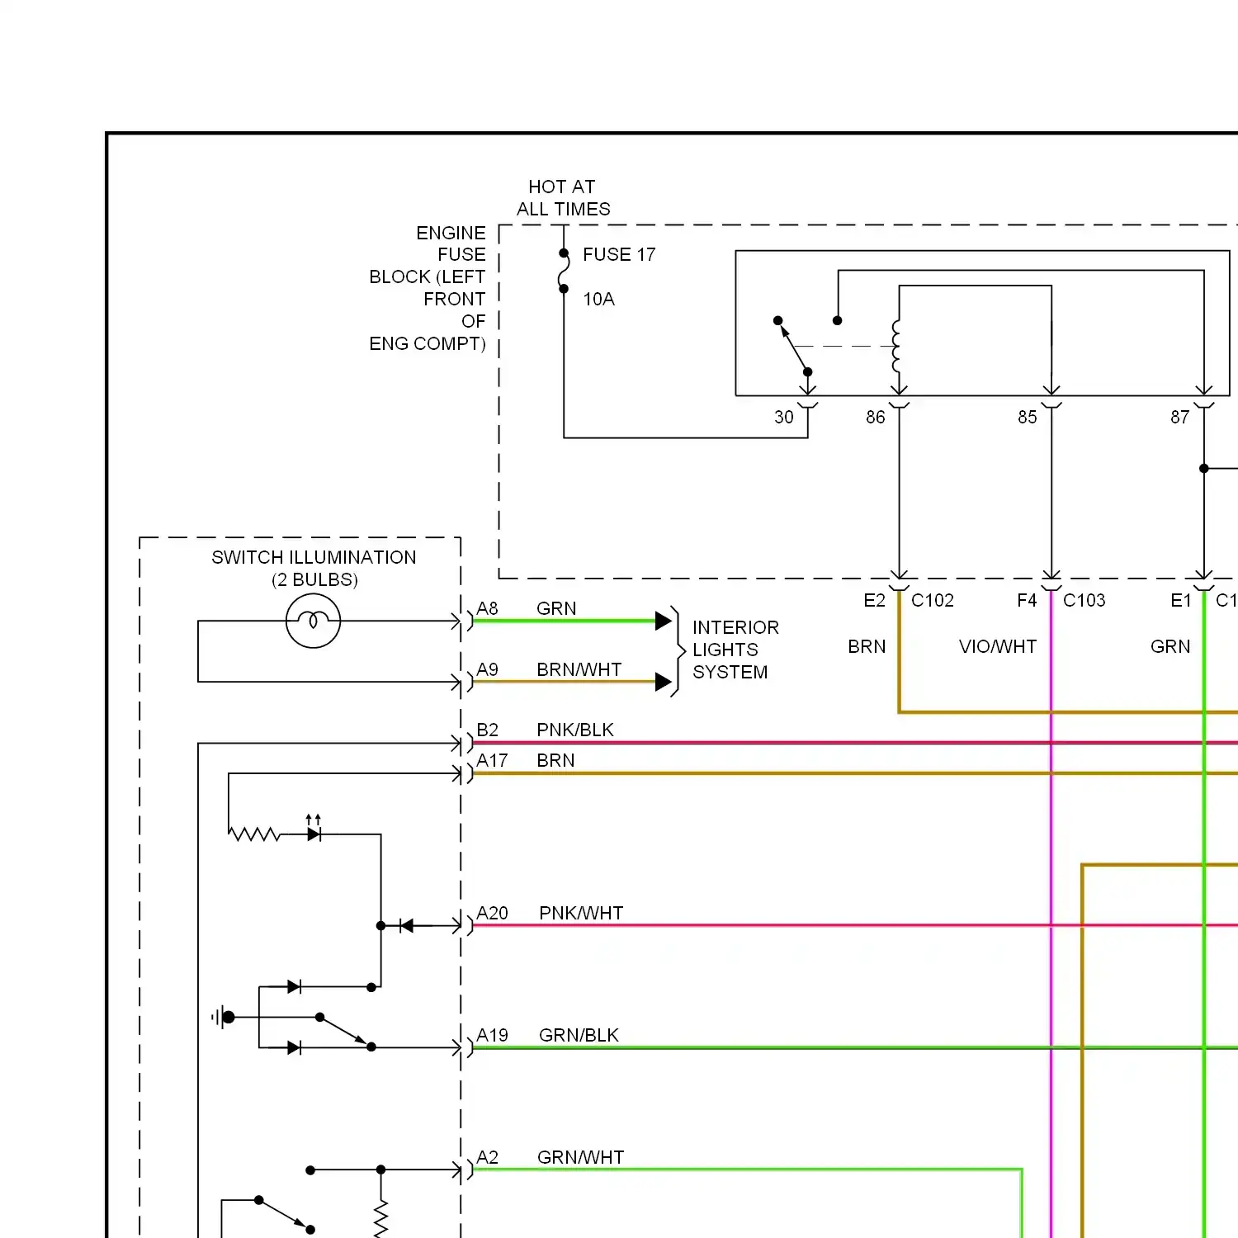Screen dimensions: 1238x1238
Task: Click relay terminal number 85
Action: click(1028, 417)
